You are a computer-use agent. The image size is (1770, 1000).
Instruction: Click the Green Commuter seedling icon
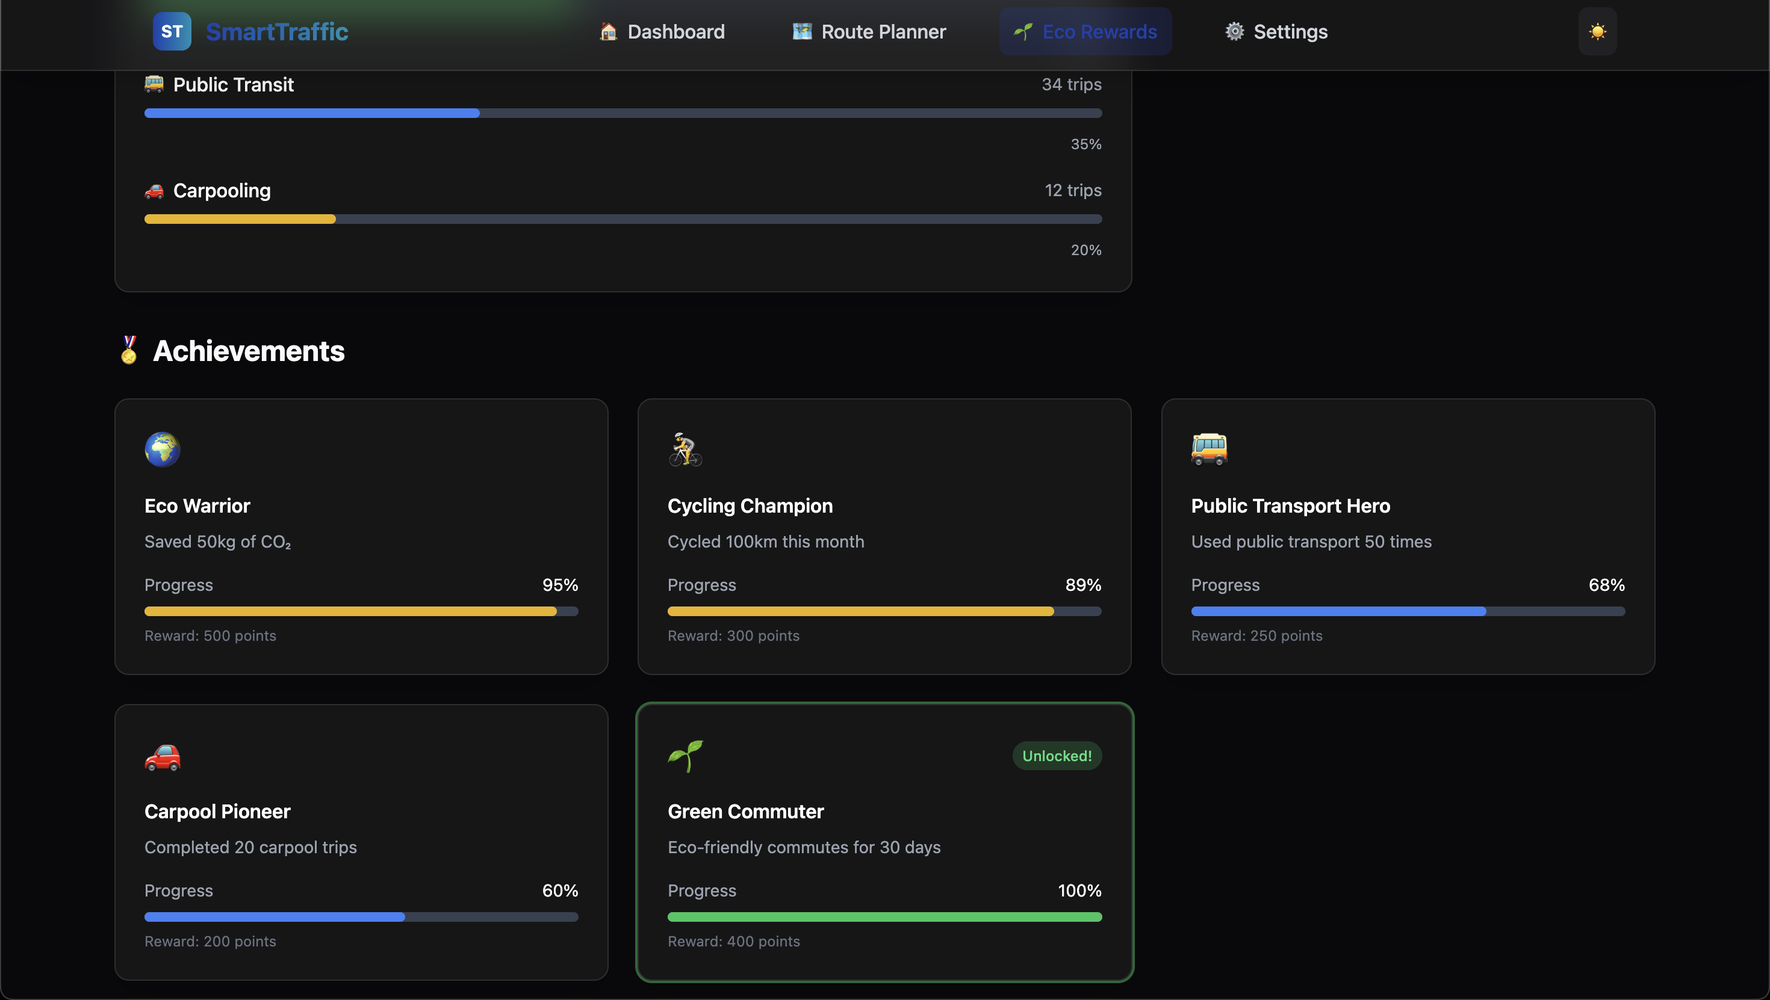coord(685,756)
